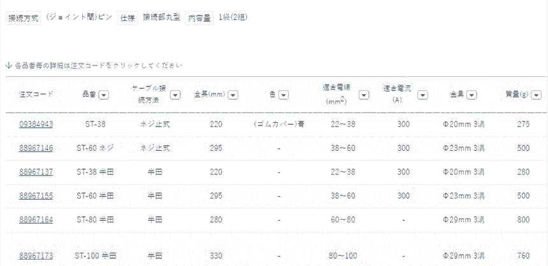Open order code 88967164 details
The height and width of the screenshot is (266, 548).
click(x=36, y=220)
